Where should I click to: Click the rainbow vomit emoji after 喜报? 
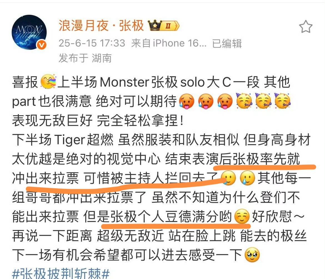[x=48, y=81]
